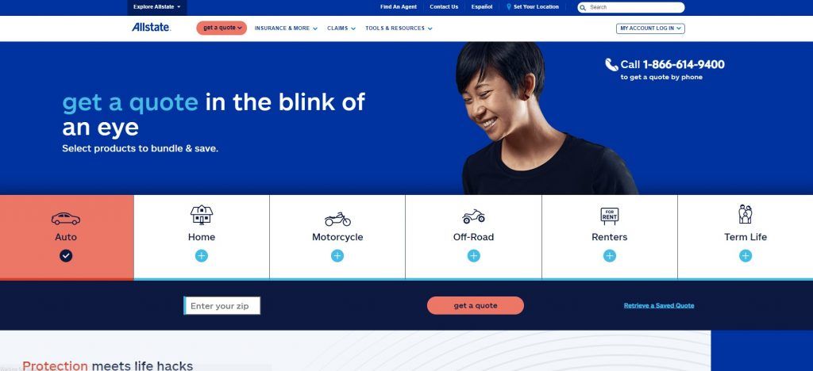813x371 pixels.
Task: Add Renters with its plus toggle
Action: click(609, 255)
